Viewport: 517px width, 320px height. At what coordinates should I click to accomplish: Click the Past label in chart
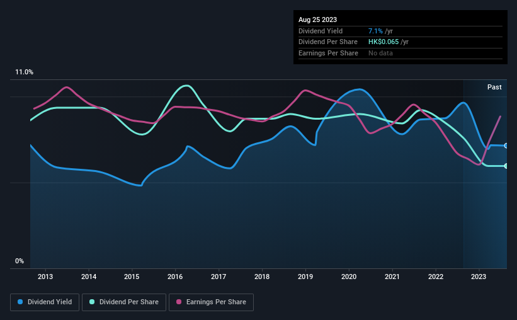(494, 87)
